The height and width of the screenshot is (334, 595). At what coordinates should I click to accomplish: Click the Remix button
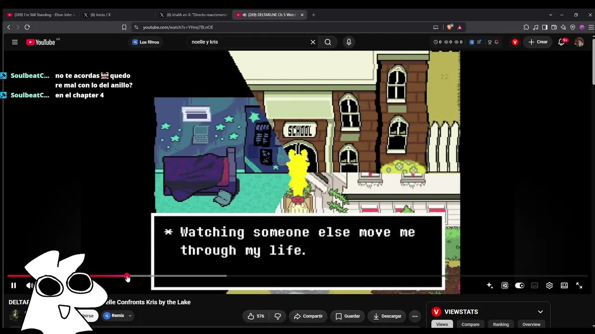tap(114, 316)
